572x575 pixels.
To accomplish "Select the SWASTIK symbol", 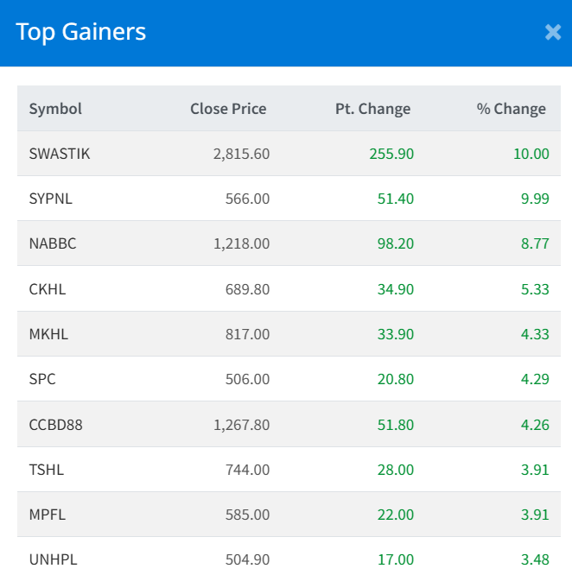I will tap(60, 154).
